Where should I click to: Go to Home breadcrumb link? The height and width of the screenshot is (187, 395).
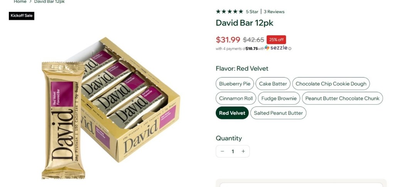(x=20, y=2)
